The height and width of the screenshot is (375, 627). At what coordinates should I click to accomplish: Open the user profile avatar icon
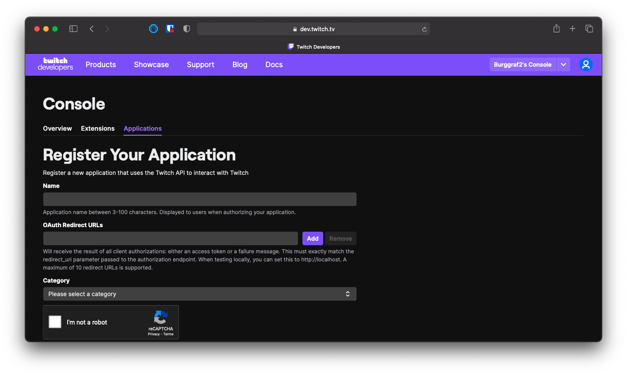[x=586, y=64]
